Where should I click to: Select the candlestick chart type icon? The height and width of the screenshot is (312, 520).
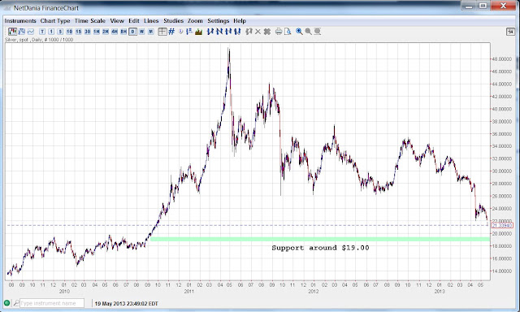pyautogui.click(x=13, y=32)
